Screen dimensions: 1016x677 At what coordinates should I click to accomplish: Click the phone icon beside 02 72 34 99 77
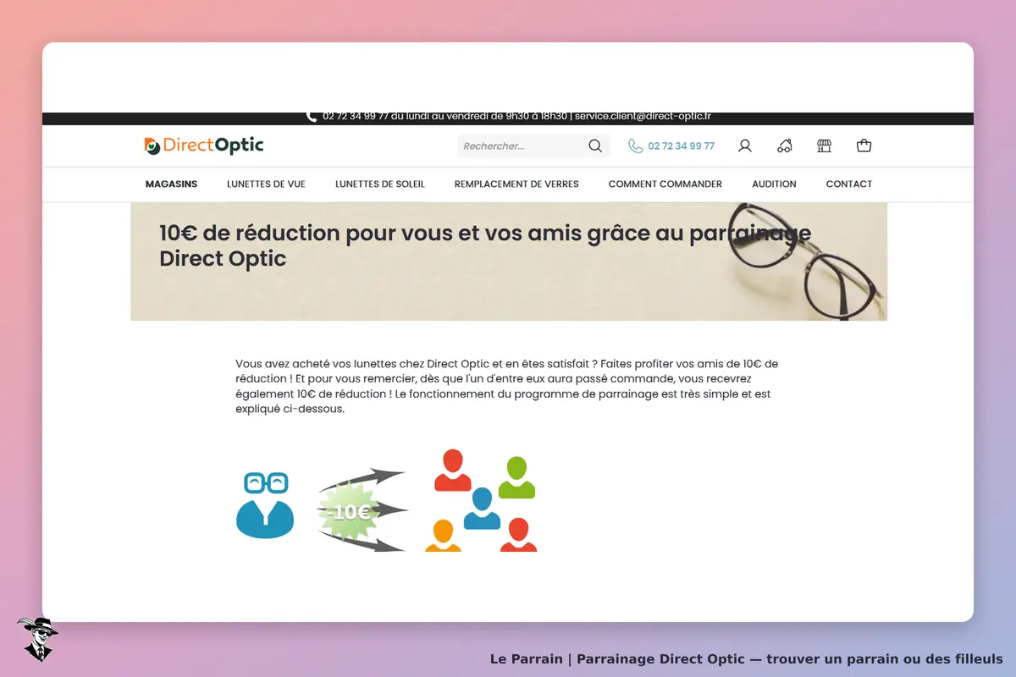[636, 146]
